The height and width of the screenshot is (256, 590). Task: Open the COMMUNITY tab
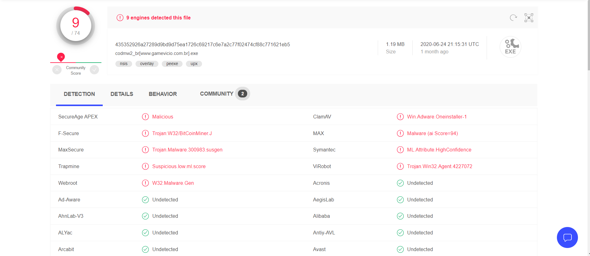217,94
